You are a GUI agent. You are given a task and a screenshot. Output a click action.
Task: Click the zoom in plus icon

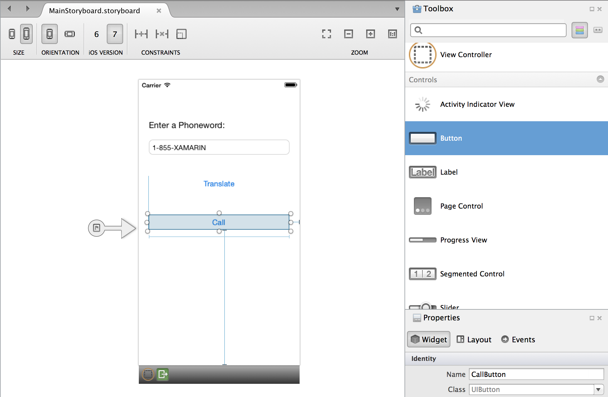click(x=370, y=34)
